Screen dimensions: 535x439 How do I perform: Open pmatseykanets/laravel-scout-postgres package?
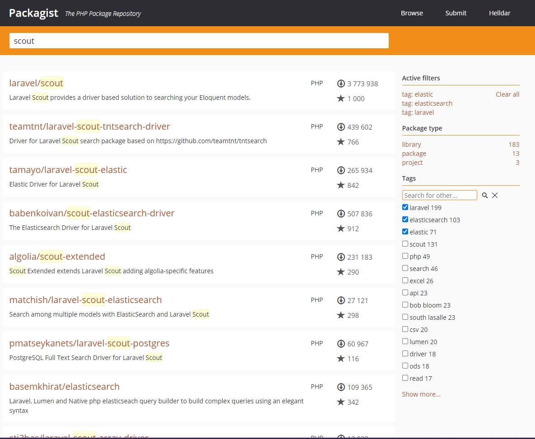click(x=89, y=343)
